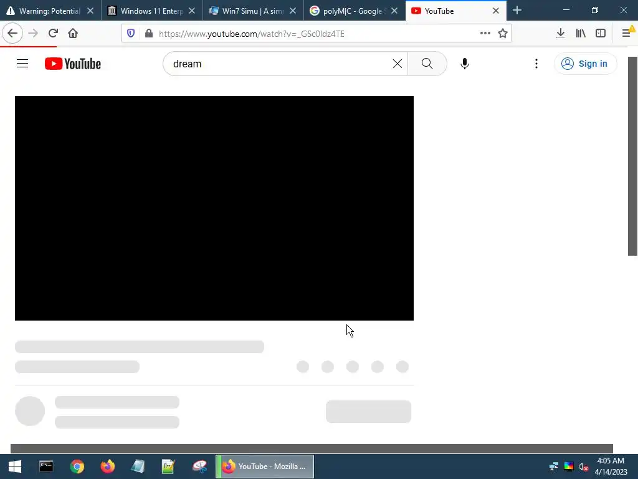This screenshot has width=638, height=479.
Task: Reload the current YouTube page
Action: pos(53,33)
